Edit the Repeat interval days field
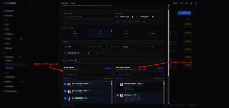This screenshot has height=108, width=229. click(x=91, y=53)
